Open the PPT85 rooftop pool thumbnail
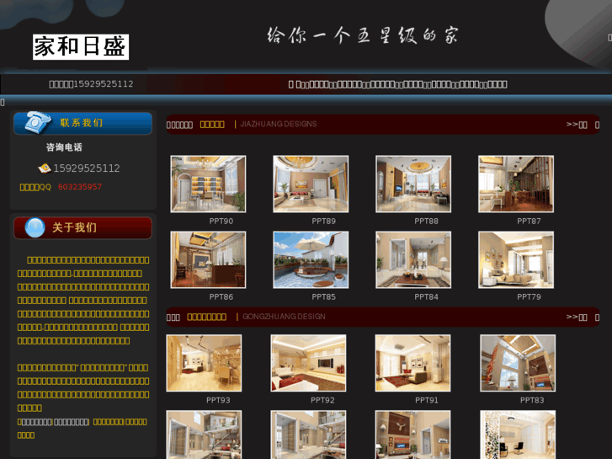 (x=311, y=259)
